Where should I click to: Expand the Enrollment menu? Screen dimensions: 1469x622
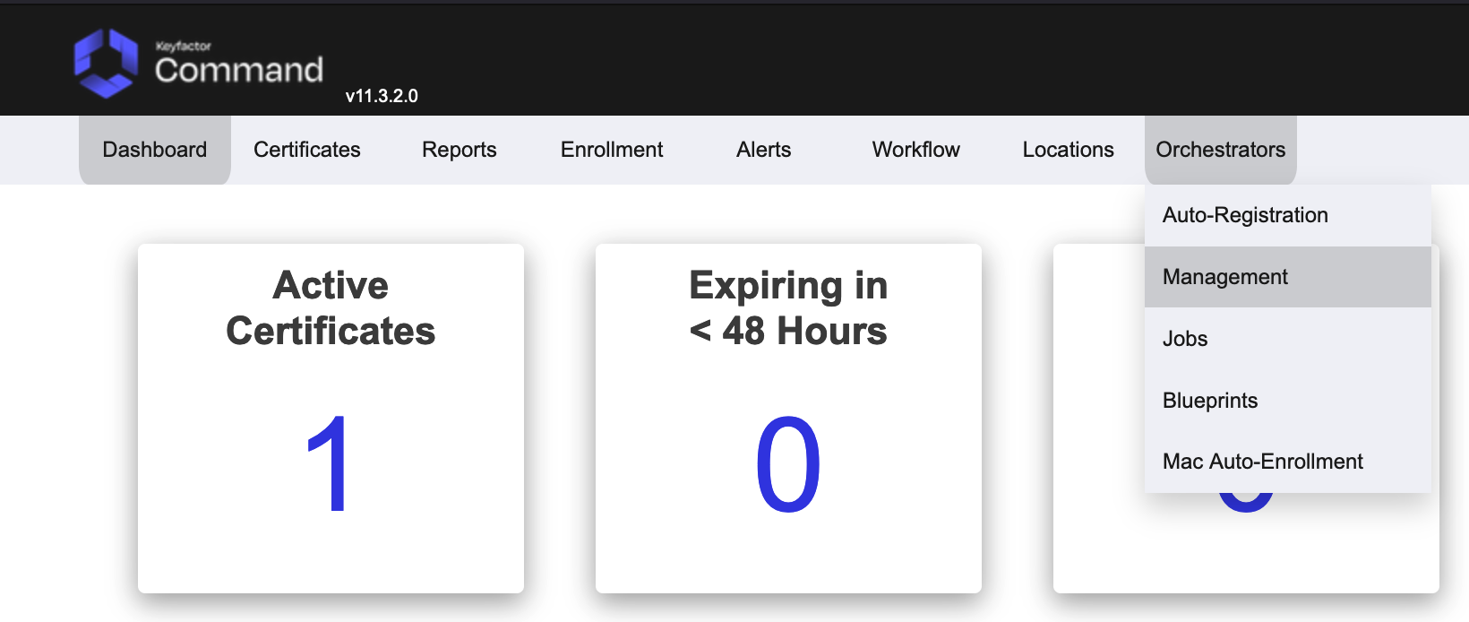click(x=612, y=150)
